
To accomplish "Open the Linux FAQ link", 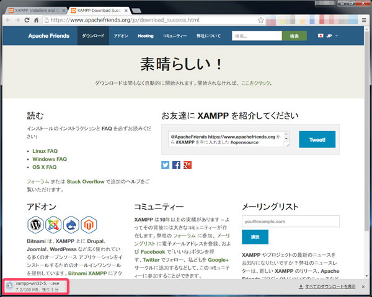I will tap(45, 151).
